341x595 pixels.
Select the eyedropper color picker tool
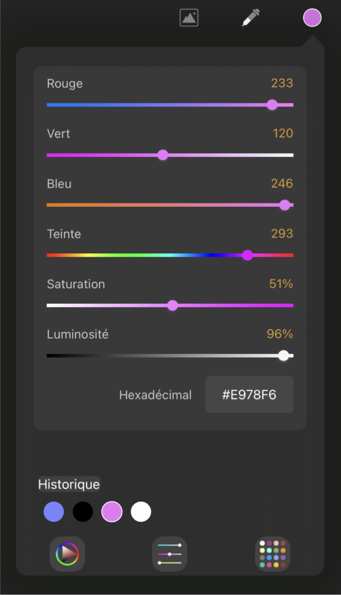coord(251,18)
